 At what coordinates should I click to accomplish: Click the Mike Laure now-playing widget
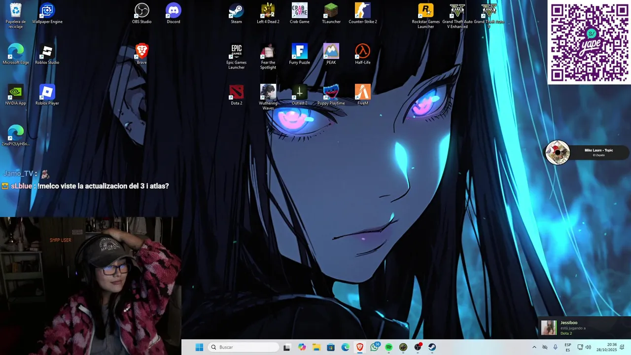587,153
